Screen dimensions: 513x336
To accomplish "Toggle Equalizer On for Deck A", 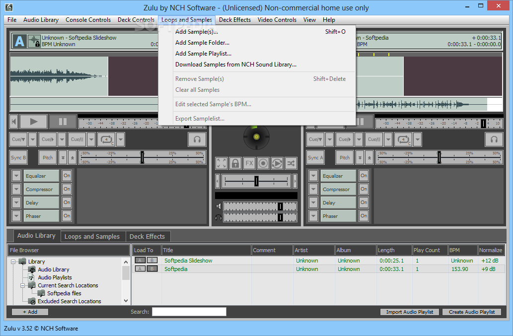I will tap(67, 176).
